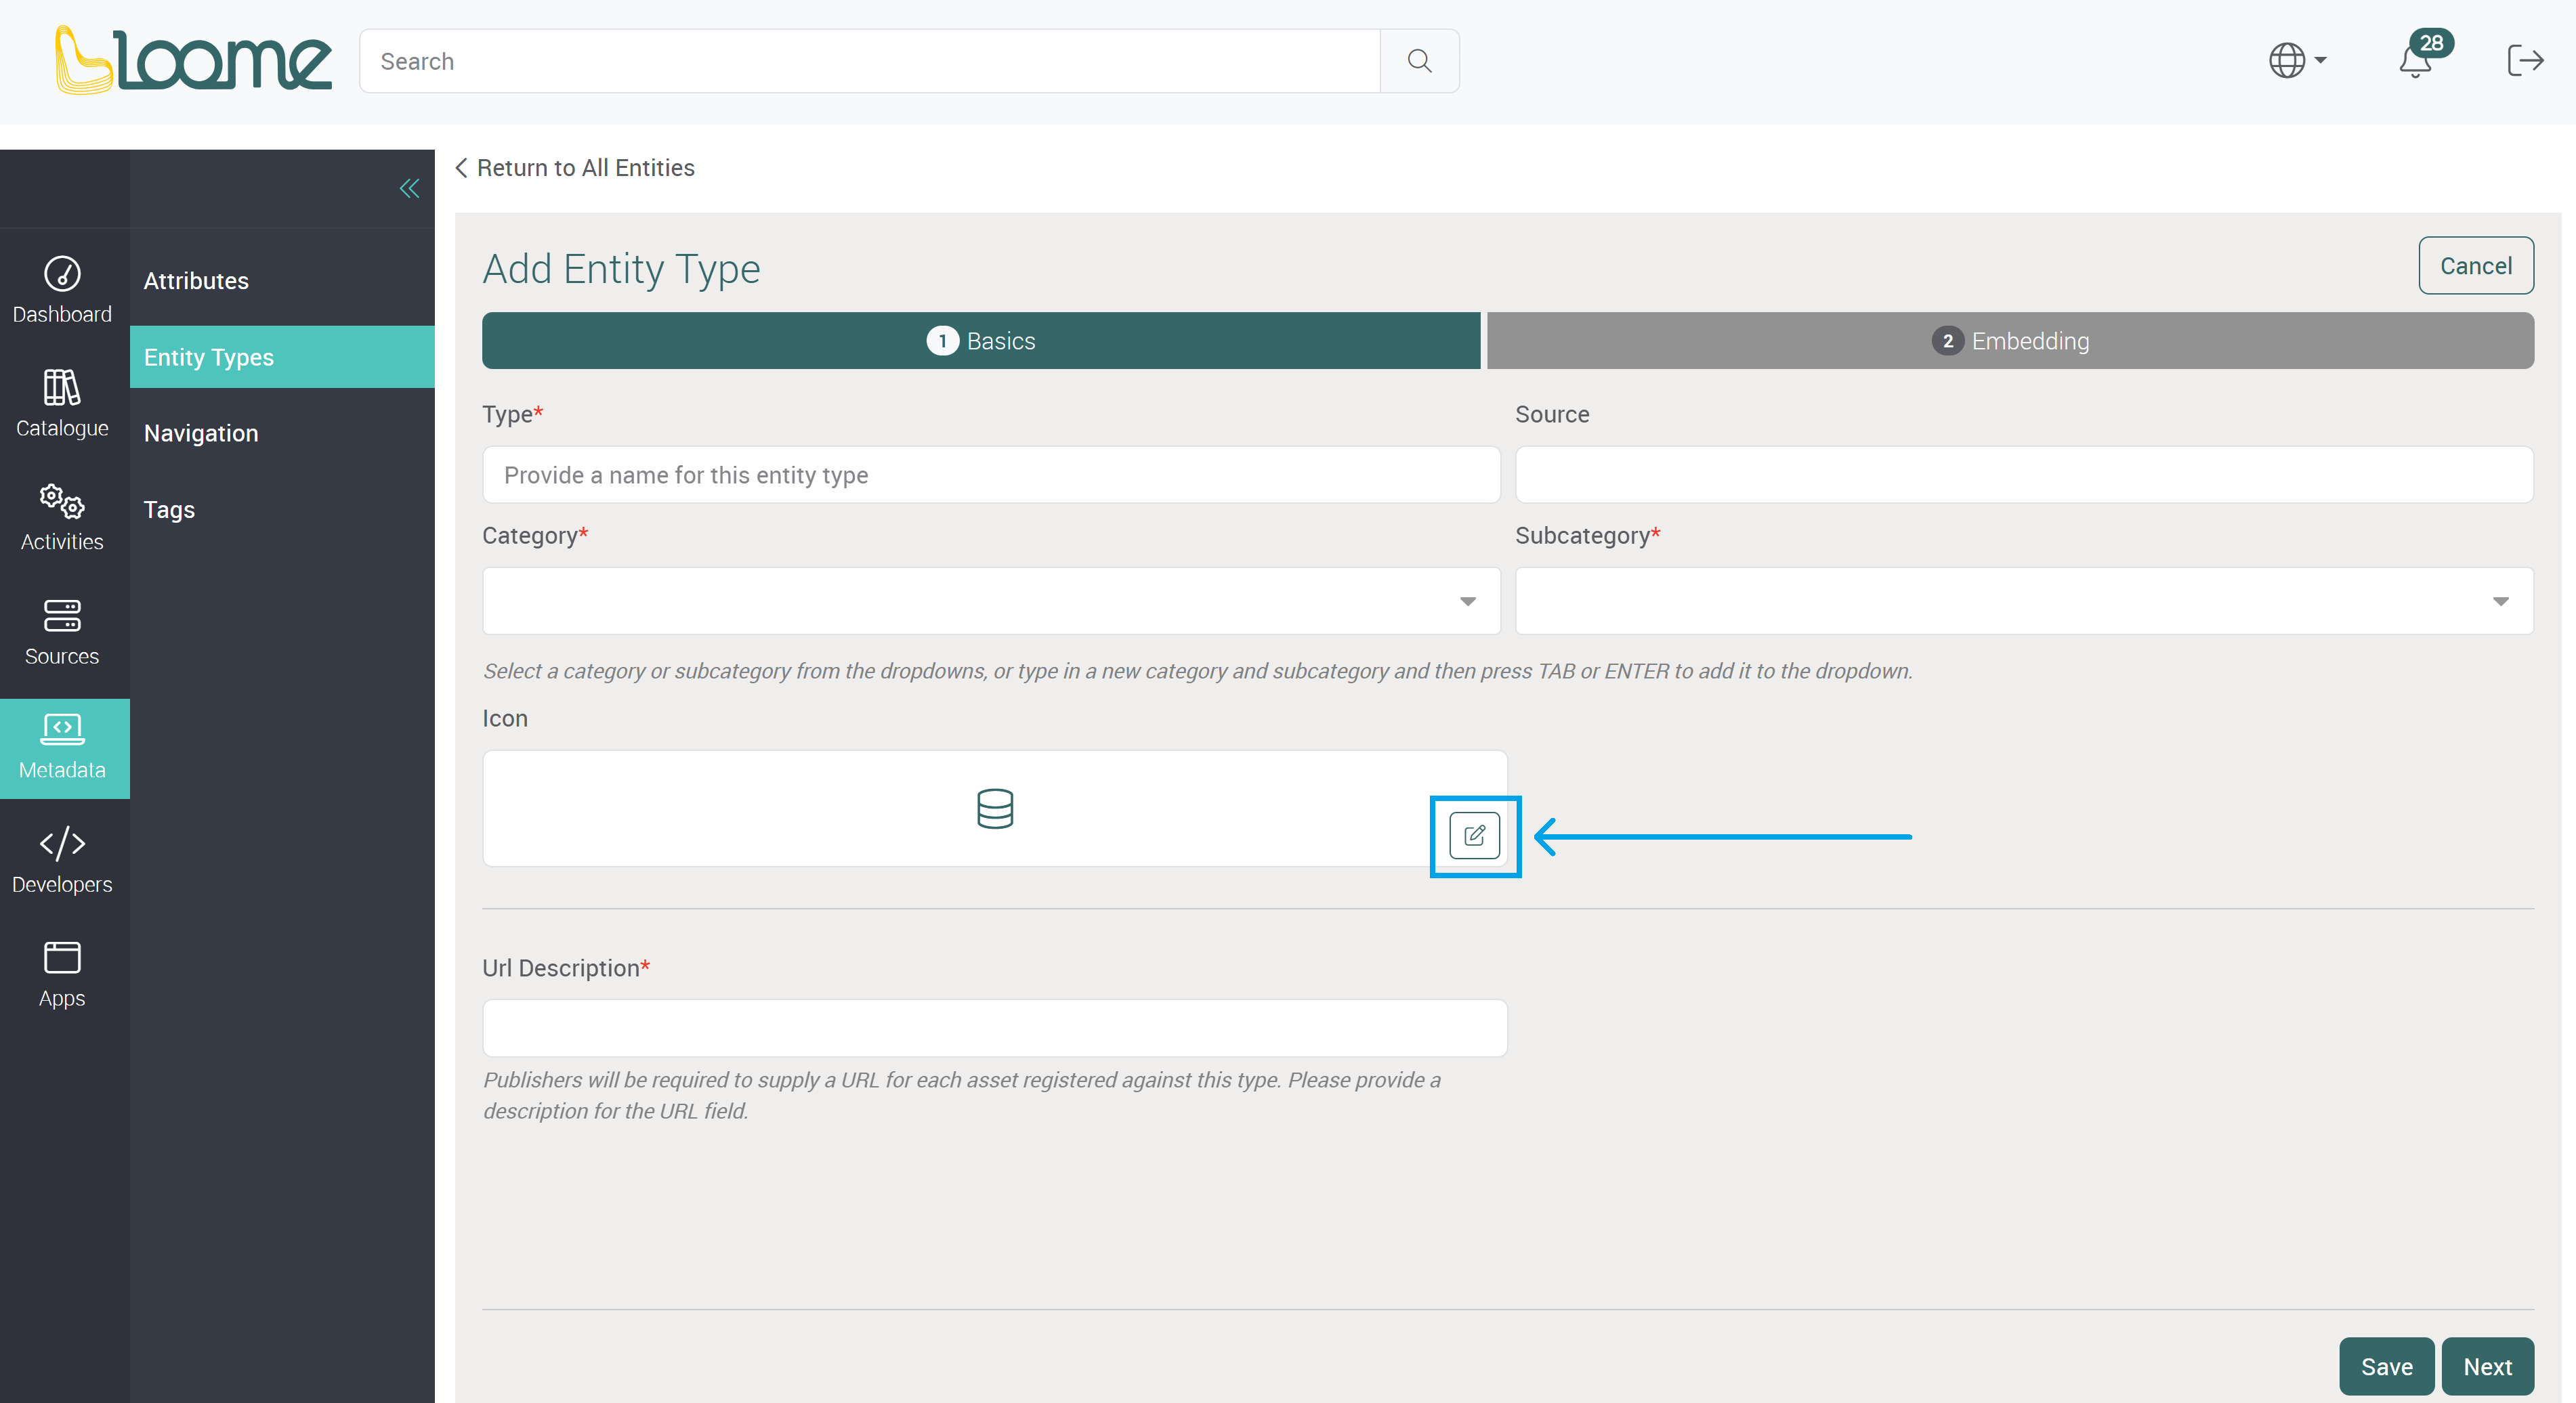This screenshot has width=2576, height=1403.
Task: Click the sign out icon
Action: pos(2525,60)
